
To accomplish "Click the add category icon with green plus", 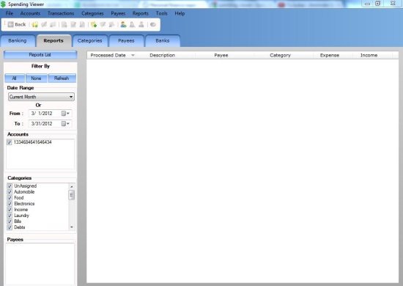I will (94, 24).
